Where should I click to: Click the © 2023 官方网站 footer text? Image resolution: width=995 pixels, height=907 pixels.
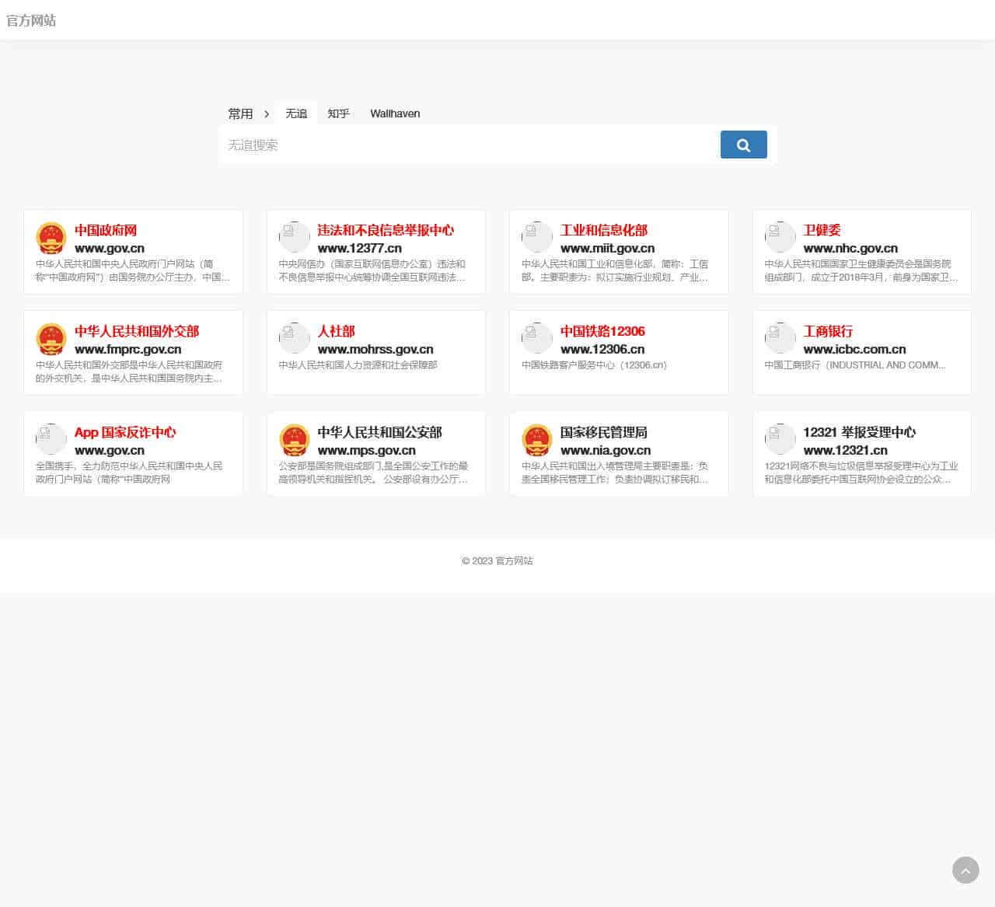click(x=497, y=560)
